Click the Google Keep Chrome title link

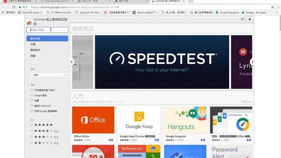click(x=137, y=136)
